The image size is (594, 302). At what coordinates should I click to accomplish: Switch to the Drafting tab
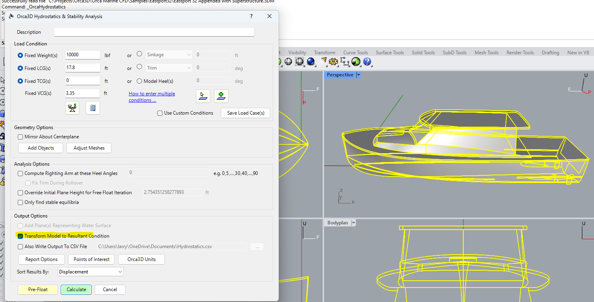point(550,53)
